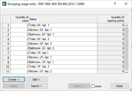Select the Toilet, GF, Apt. 2 name cell
Viewport: 132px width, 91px height.
coord(63,39)
